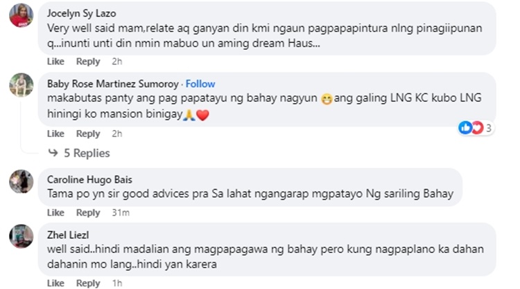The image size is (520, 289).
Task: Like Jocelyn Sy Lazo's comment
Action: pyautogui.click(x=55, y=62)
